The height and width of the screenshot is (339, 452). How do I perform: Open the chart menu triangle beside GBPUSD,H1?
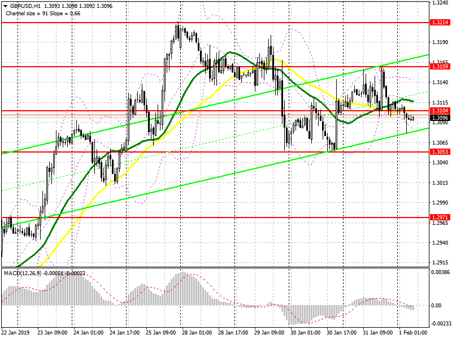click(6, 6)
